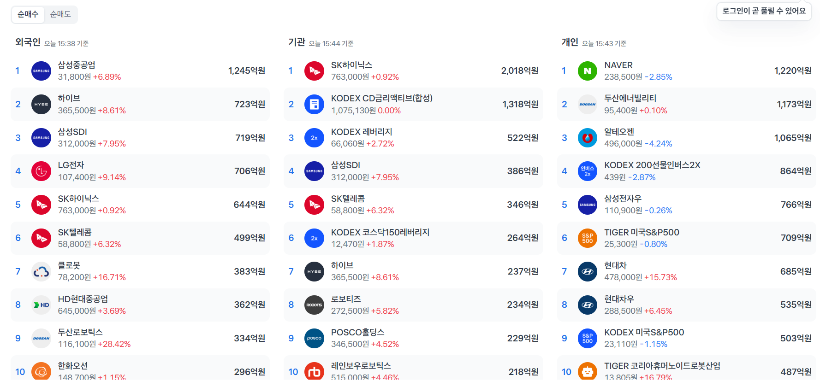Click the 1,245억원 amount for 삼성중공업
The height and width of the screenshot is (381, 820).
coord(246,71)
